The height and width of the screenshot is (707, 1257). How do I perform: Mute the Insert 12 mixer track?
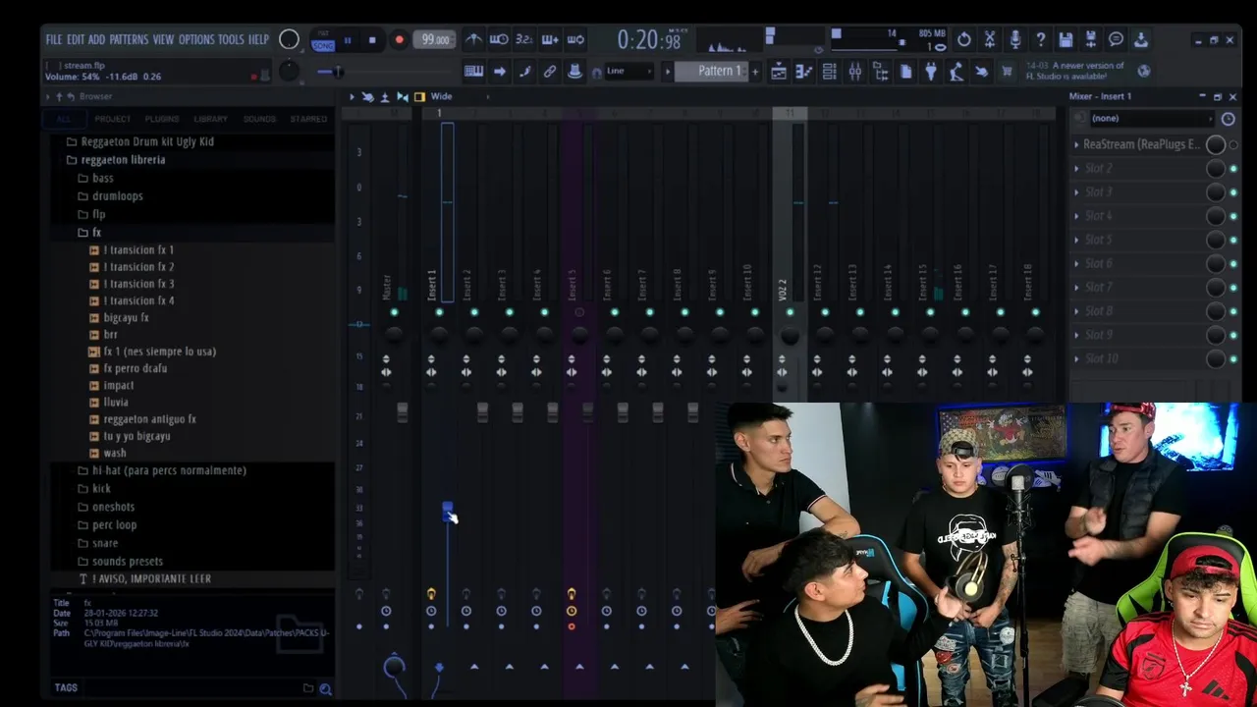[825, 312]
